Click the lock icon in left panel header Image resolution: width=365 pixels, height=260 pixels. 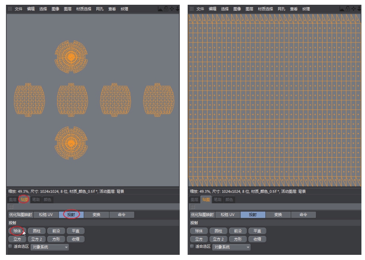[165, 8]
